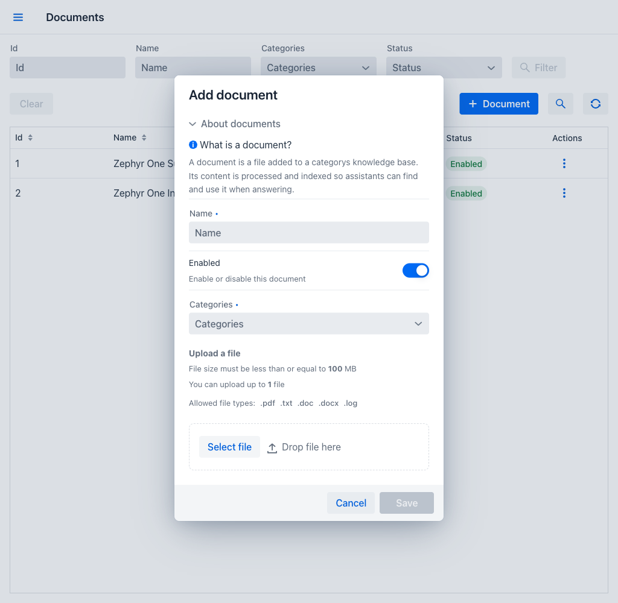Open actions menu for document 2

564,193
